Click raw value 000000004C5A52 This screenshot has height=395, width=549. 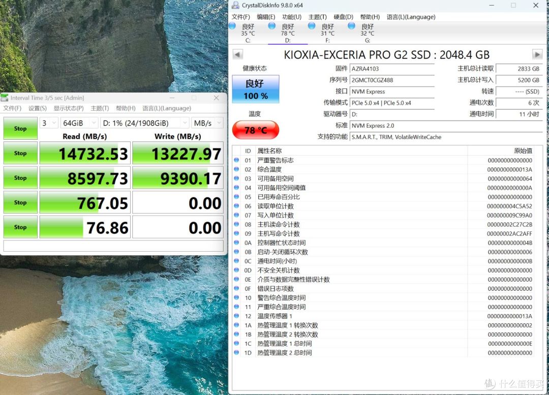click(509, 206)
